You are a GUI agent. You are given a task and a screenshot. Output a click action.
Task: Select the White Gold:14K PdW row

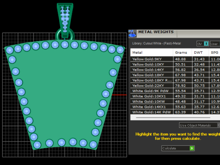pyautogui.click(x=175, y=112)
